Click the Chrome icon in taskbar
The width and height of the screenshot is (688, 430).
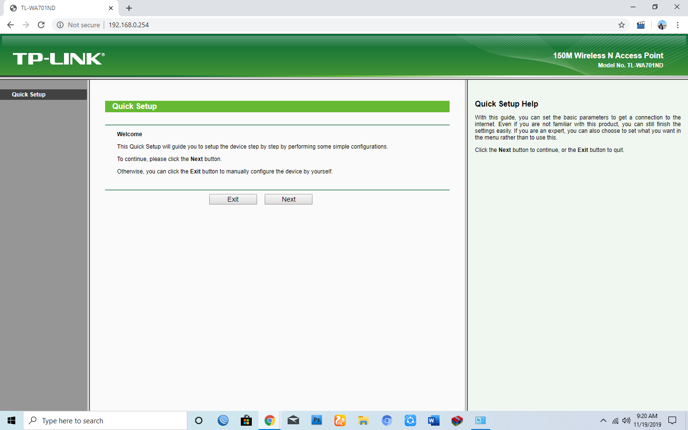[269, 420]
